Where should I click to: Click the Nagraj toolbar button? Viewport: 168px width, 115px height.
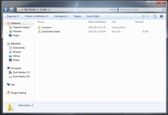[77, 16]
